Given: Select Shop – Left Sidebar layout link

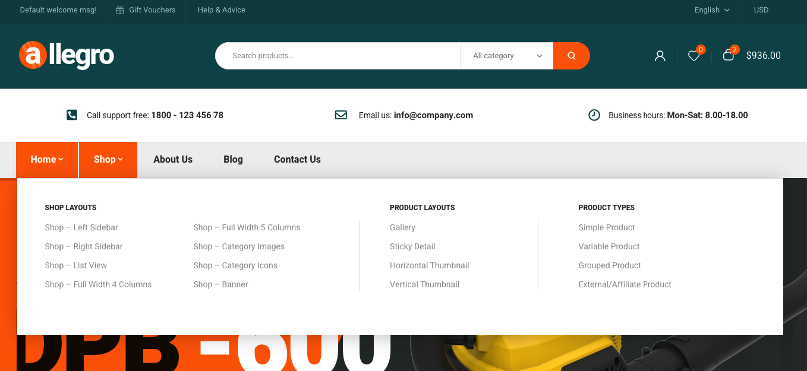Looking at the screenshot, I should pyautogui.click(x=81, y=227).
